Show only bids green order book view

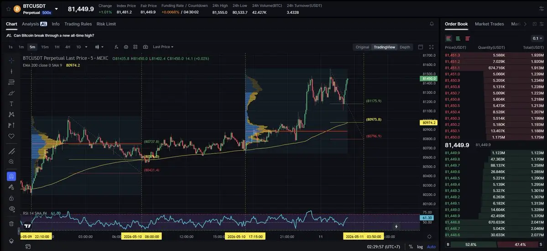458,38
